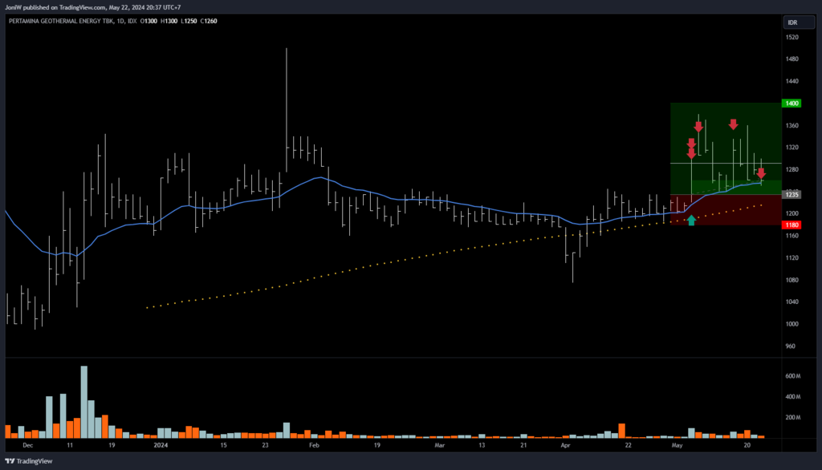This screenshot has width=822, height=470.
Task: Click the 1520 label on price axis
Action: (791, 38)
